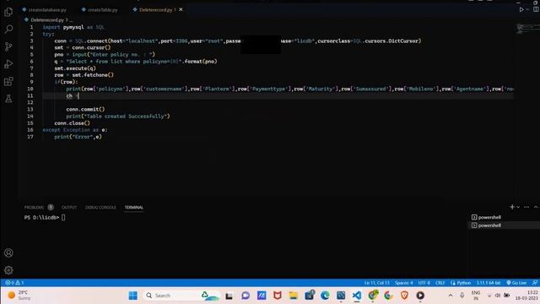This screenshot has height=304, width=540.
Task: Open File Explorer on taskbar
Action: (293, 296)
